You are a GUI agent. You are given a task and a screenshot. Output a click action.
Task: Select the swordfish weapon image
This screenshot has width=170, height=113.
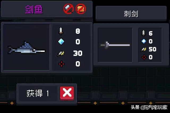coord(27,47)
